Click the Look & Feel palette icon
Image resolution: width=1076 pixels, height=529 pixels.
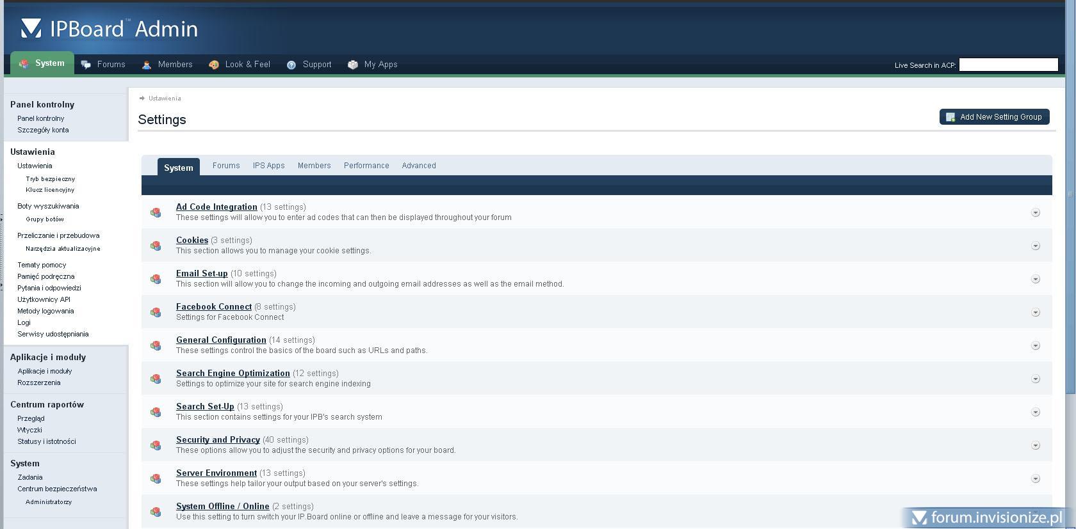[214, 65]
